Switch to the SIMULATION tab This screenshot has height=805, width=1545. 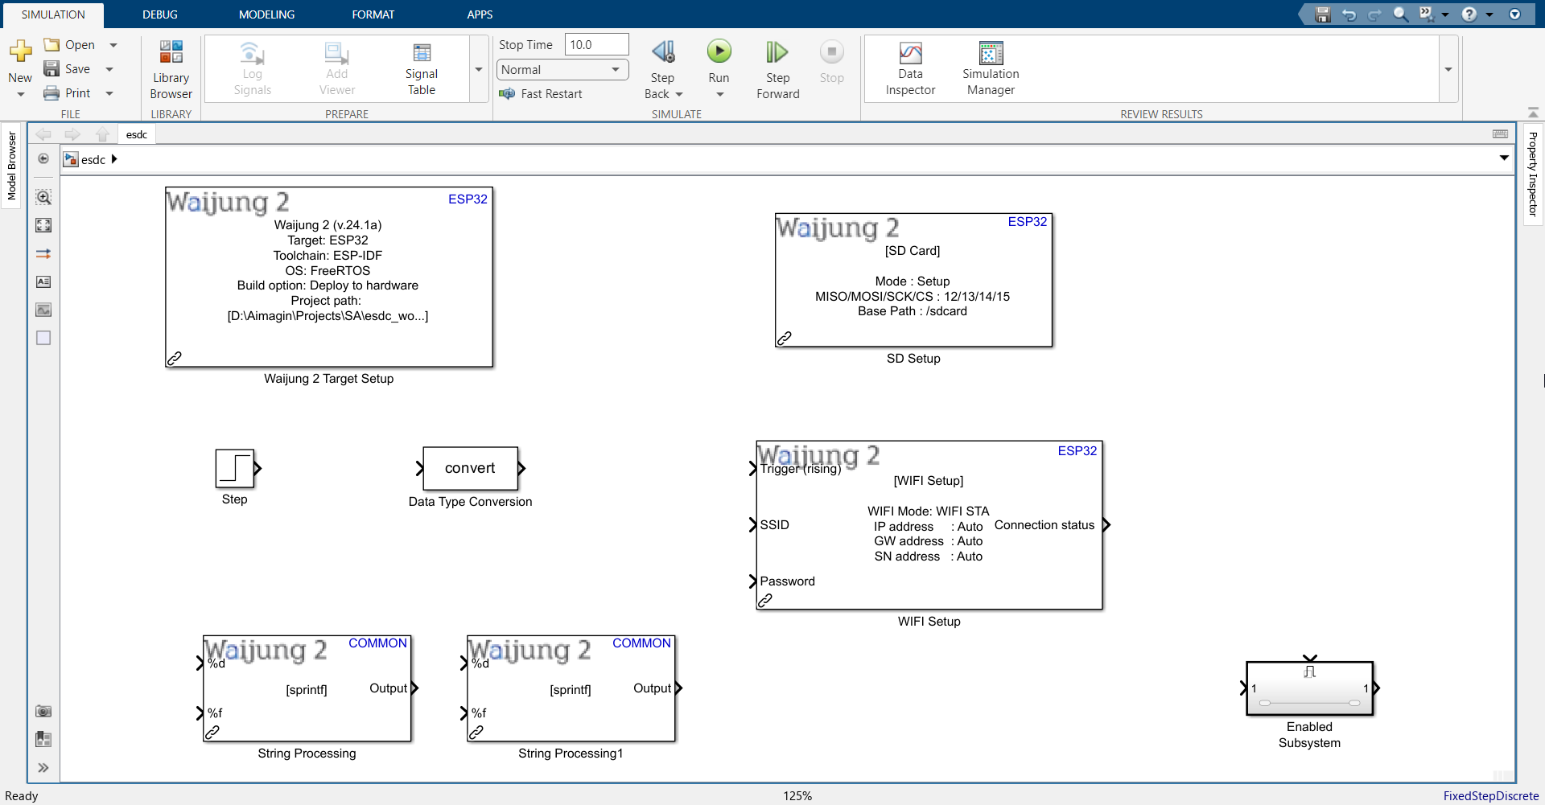coord(53,14)
